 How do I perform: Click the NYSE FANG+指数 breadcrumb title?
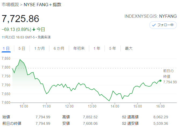click(x=42, y=5)
